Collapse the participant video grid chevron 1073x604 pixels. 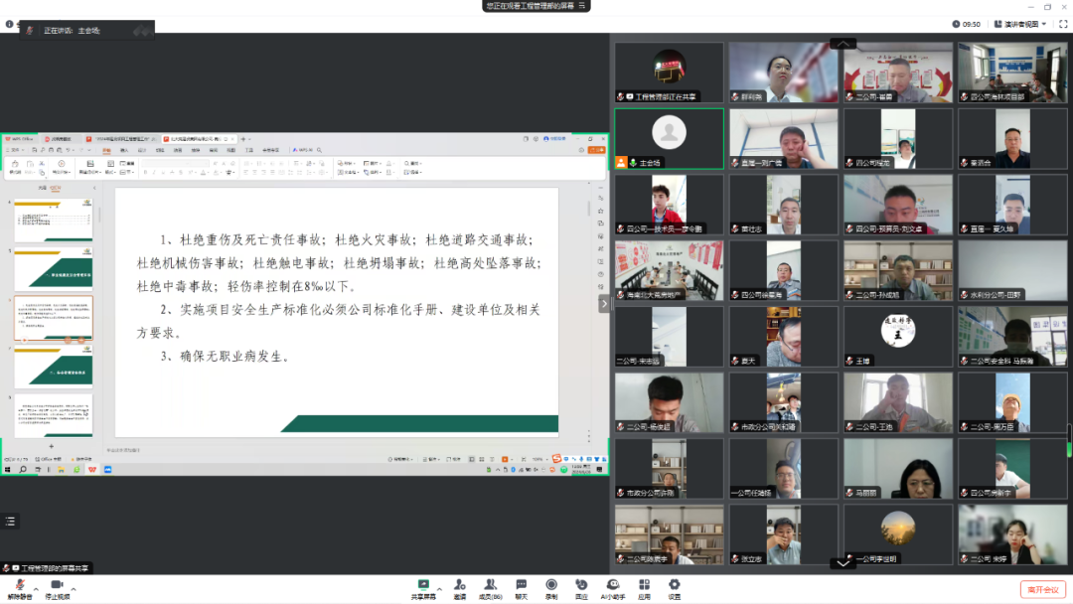[843, 44]
